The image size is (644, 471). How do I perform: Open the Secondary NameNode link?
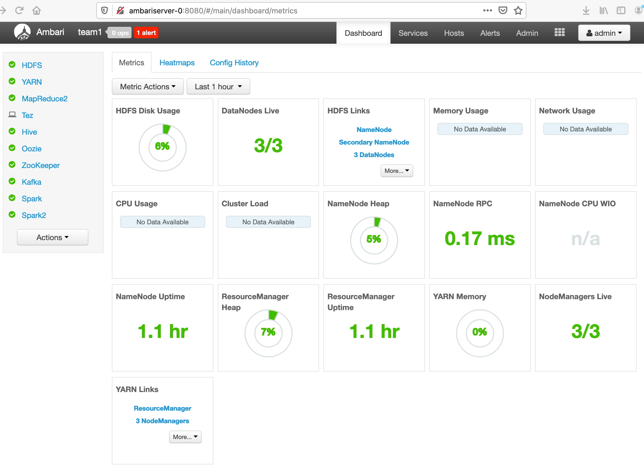click(x=374, y=142)
